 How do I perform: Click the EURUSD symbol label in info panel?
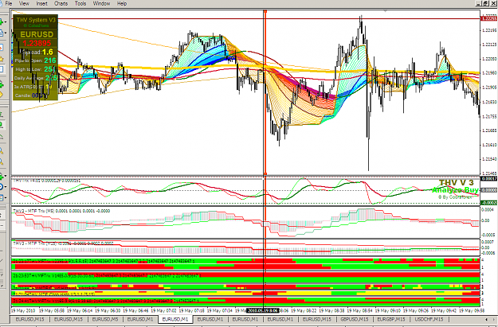(x=37, y=34)
